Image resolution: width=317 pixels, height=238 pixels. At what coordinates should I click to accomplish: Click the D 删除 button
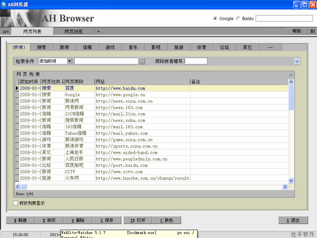(78, 220)
